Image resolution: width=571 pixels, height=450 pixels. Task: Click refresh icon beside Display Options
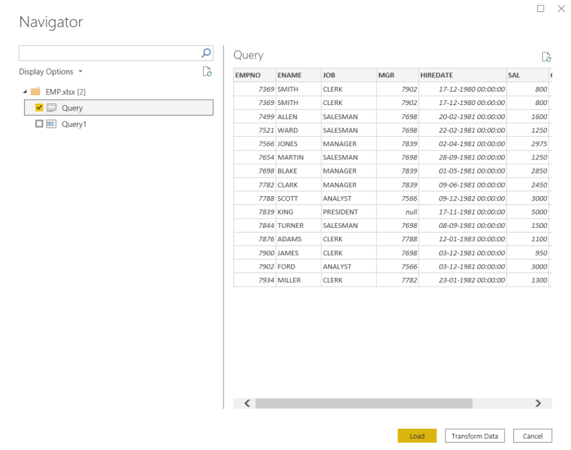(207, 72)
